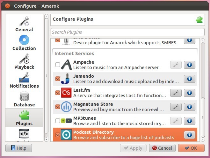Show info about Magnatune Store plugin
The height and width of the screenshot is (158, 210).
point(190,107)
